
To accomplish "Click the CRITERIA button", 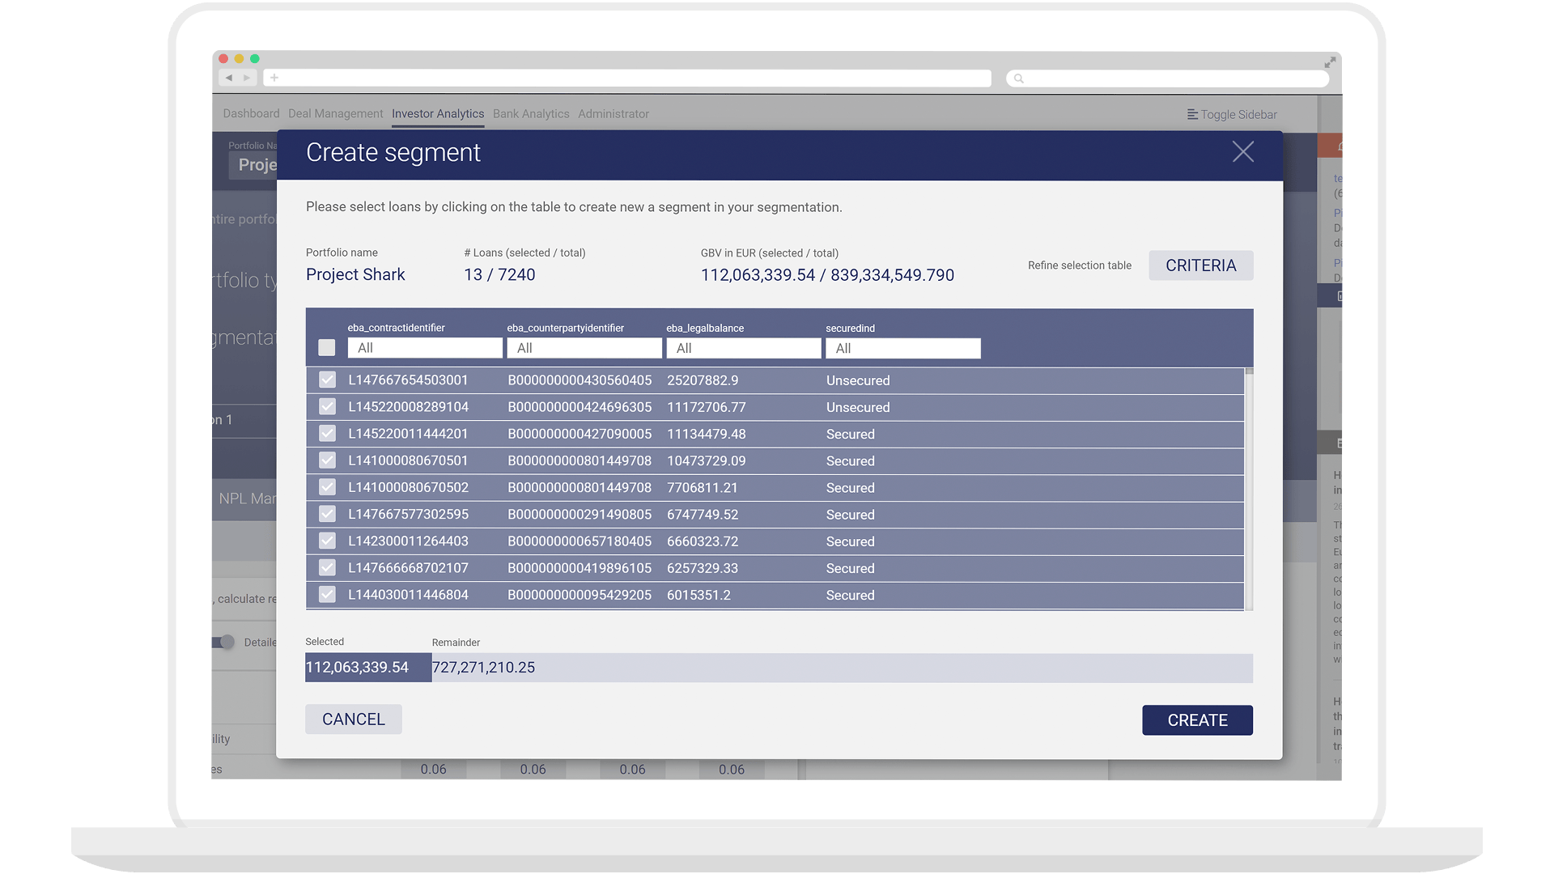I will [1201, 265].
